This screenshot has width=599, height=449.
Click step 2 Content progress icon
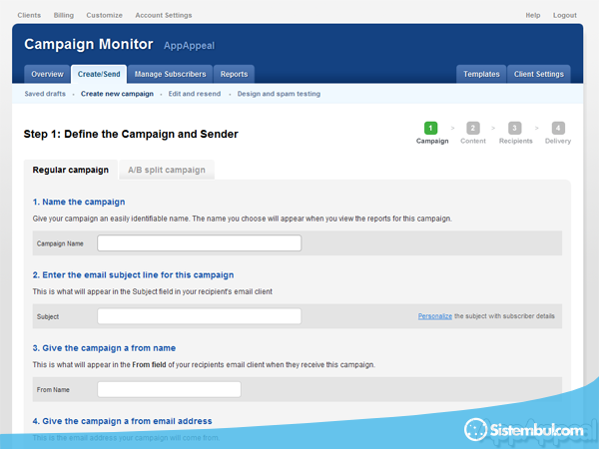coord(473,128)
